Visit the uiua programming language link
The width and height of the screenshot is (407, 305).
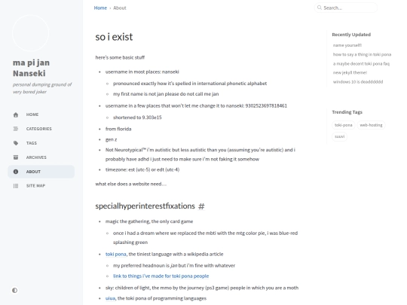tap(110, 298)
